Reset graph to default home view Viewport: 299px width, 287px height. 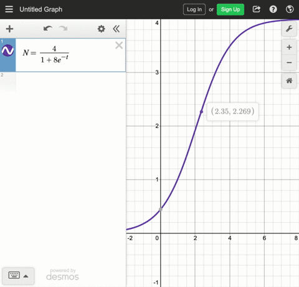coord(289,80)
